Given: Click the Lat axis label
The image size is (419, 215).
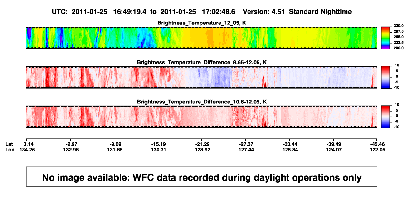Looking at the screenshot, I should [x=10, y=144].
